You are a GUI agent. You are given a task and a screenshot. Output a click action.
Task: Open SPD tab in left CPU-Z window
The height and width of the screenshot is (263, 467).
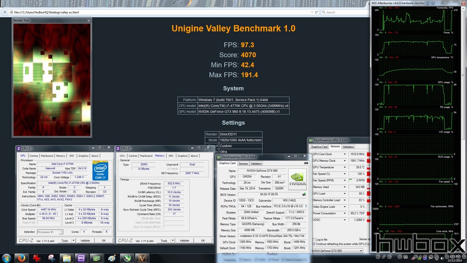(x=72, y=156)
